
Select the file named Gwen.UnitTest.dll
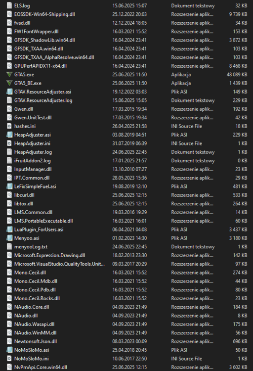pos(33,118)
